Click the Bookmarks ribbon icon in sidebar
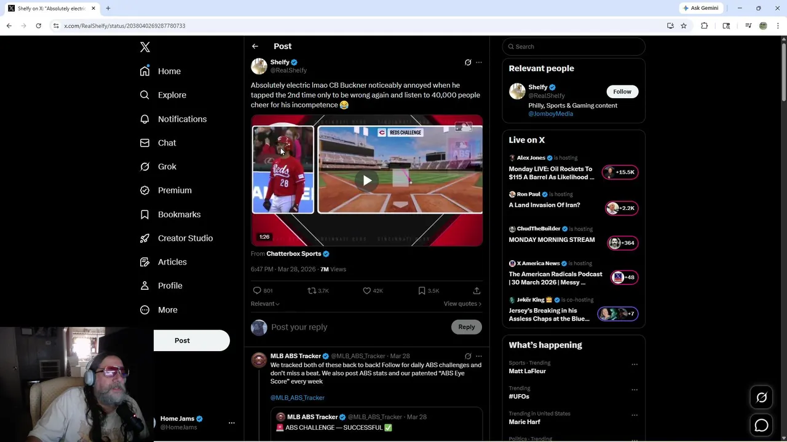787x442 pixels. pos(144,214)
